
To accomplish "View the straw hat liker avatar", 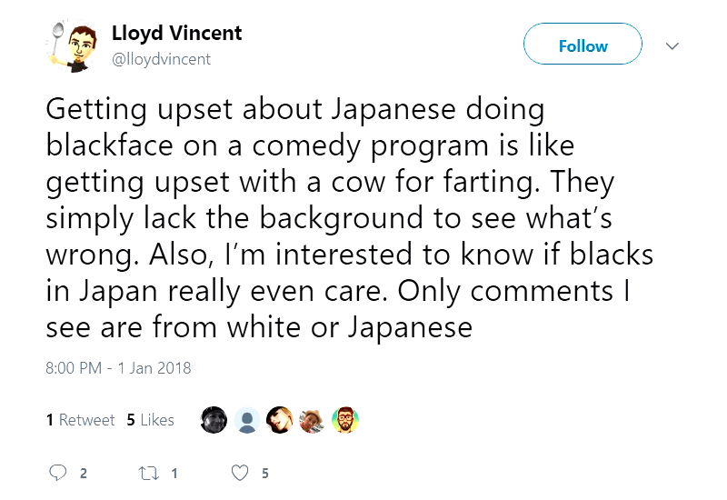I will [312, 419].
